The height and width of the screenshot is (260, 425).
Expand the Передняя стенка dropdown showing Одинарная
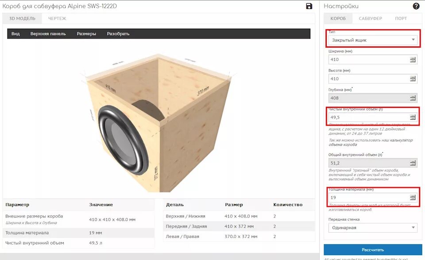tap(373, 228)
